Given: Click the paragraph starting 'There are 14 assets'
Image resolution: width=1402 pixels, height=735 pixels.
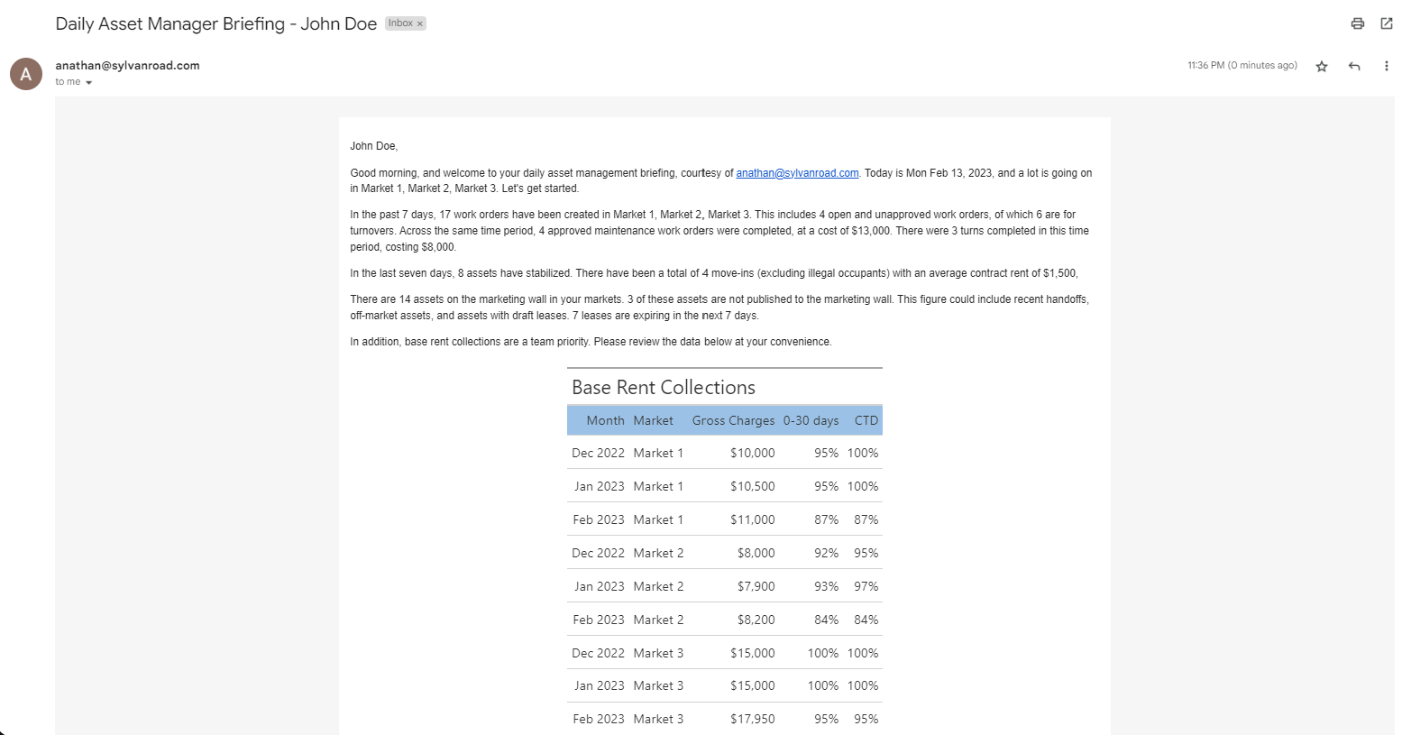Looking at the screenshot, I should tap(719, 308).
